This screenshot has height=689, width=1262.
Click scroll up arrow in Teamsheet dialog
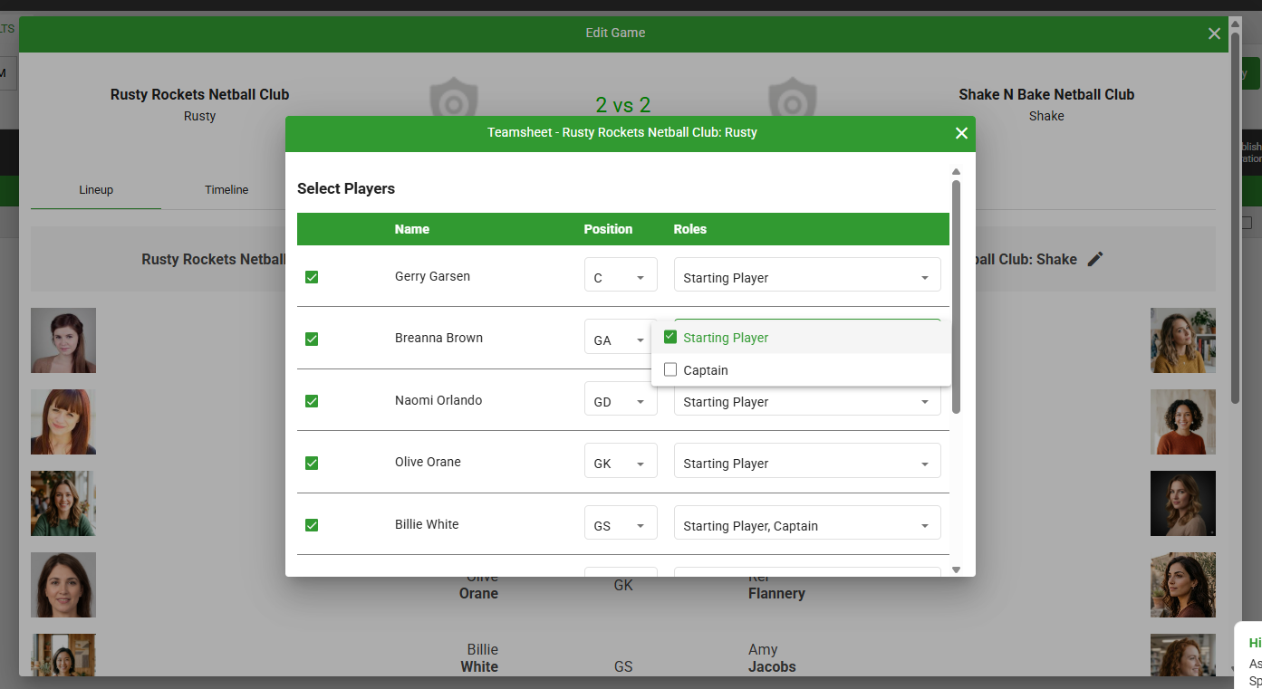[956, 172]
